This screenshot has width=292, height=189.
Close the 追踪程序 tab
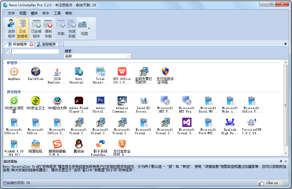click(x=60, y=44)
